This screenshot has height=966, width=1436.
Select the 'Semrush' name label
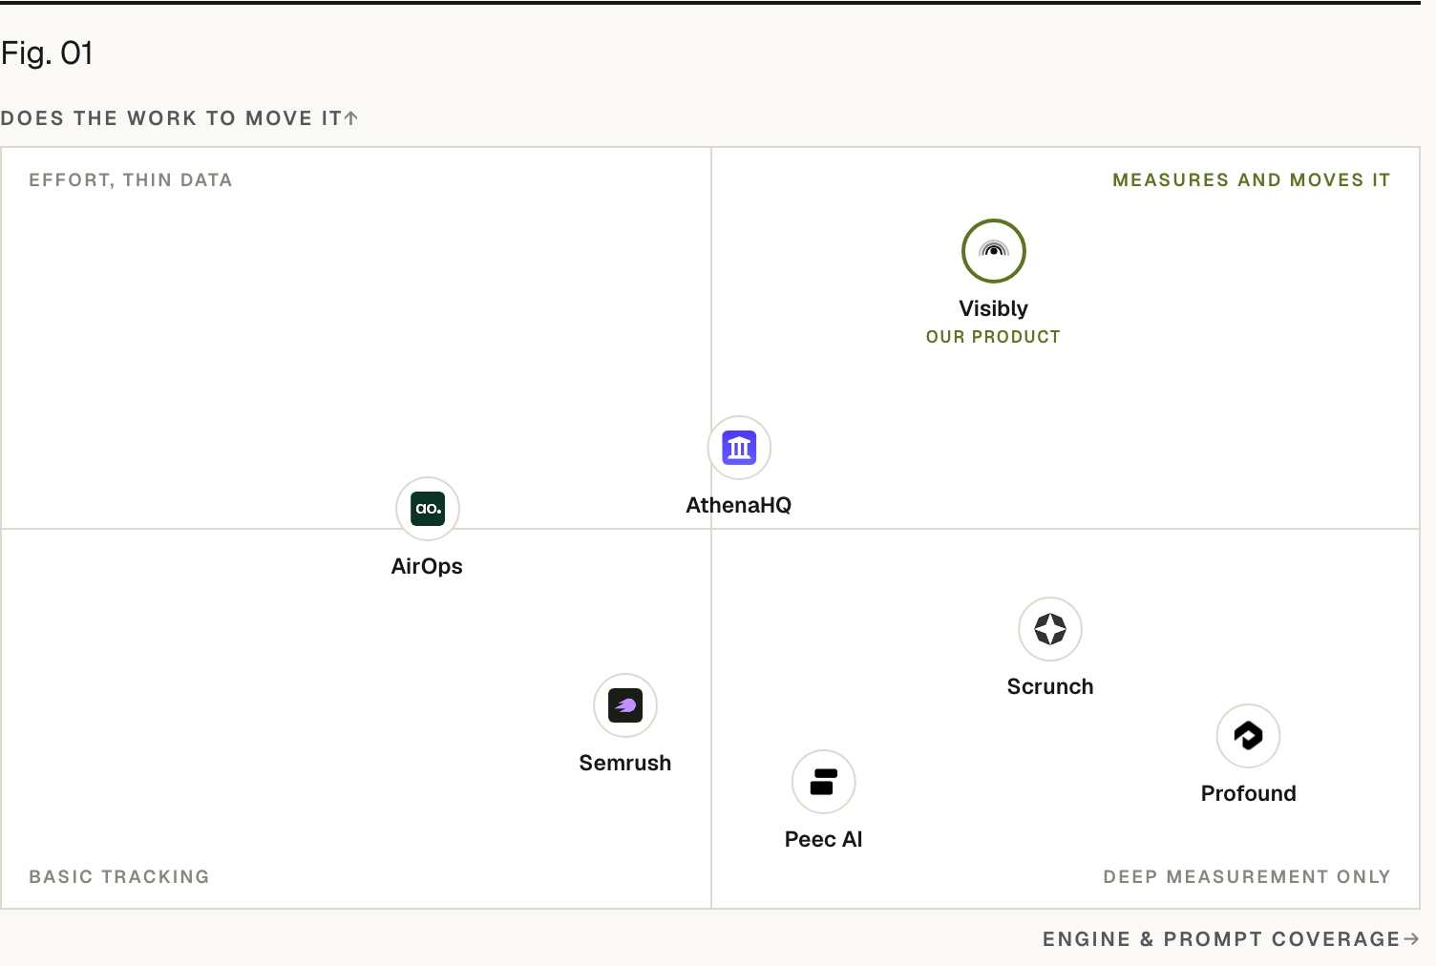pos(625,763)
